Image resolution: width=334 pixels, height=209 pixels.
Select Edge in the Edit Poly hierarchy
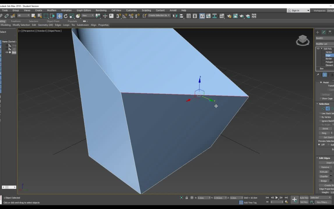[328, 55]
